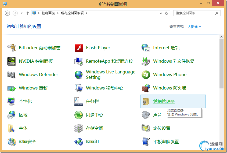Open the NVIDIA 控制面板 icon
227x153 pixels.
tap(12, 61)
